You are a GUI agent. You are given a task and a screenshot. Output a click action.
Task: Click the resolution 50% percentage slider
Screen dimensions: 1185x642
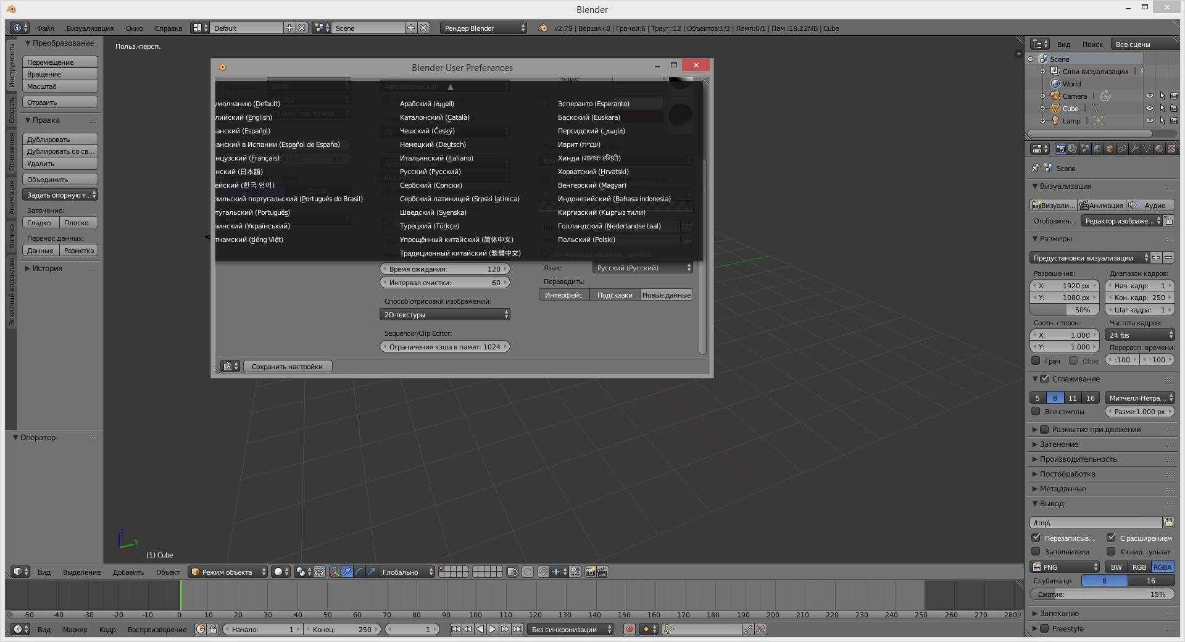(1065, 309)
